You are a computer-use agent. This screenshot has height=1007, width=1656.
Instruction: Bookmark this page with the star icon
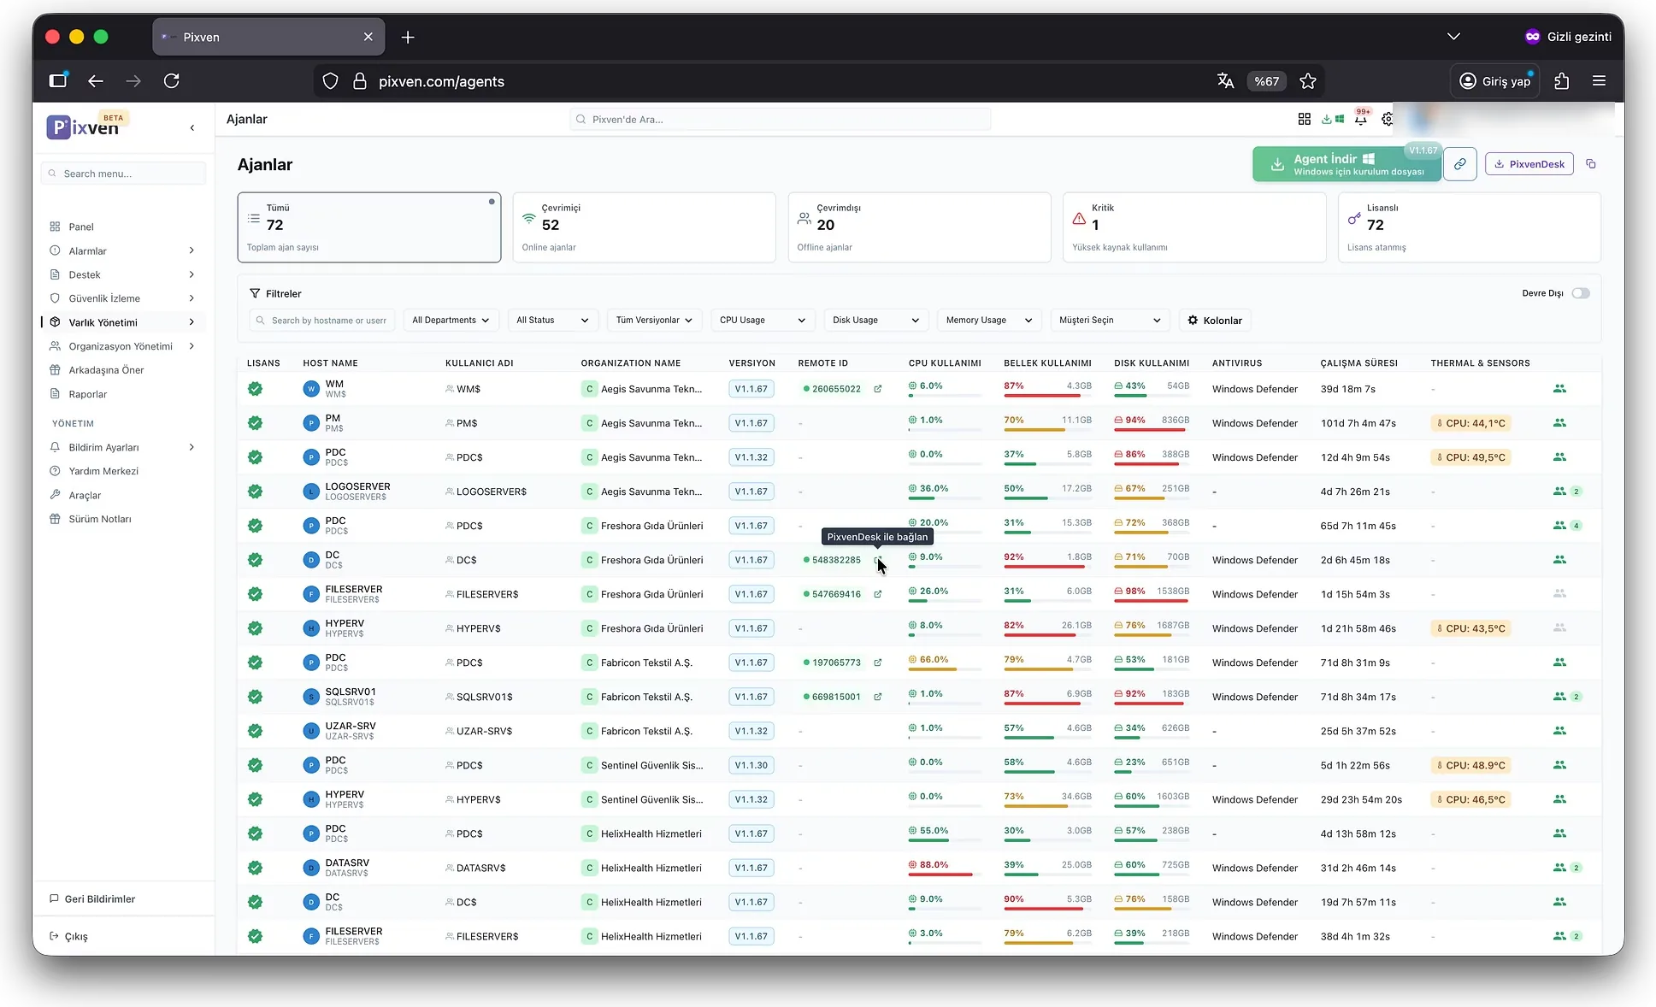1307,81
